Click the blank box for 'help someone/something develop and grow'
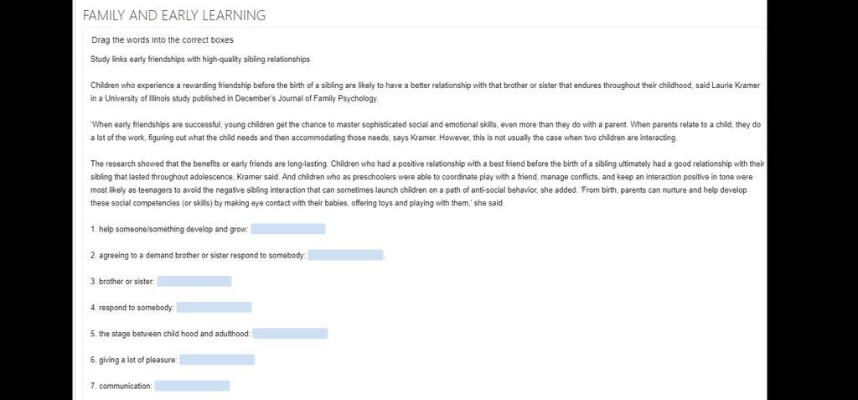The height and width of the screenshot is (400, 858). [288, 229]
